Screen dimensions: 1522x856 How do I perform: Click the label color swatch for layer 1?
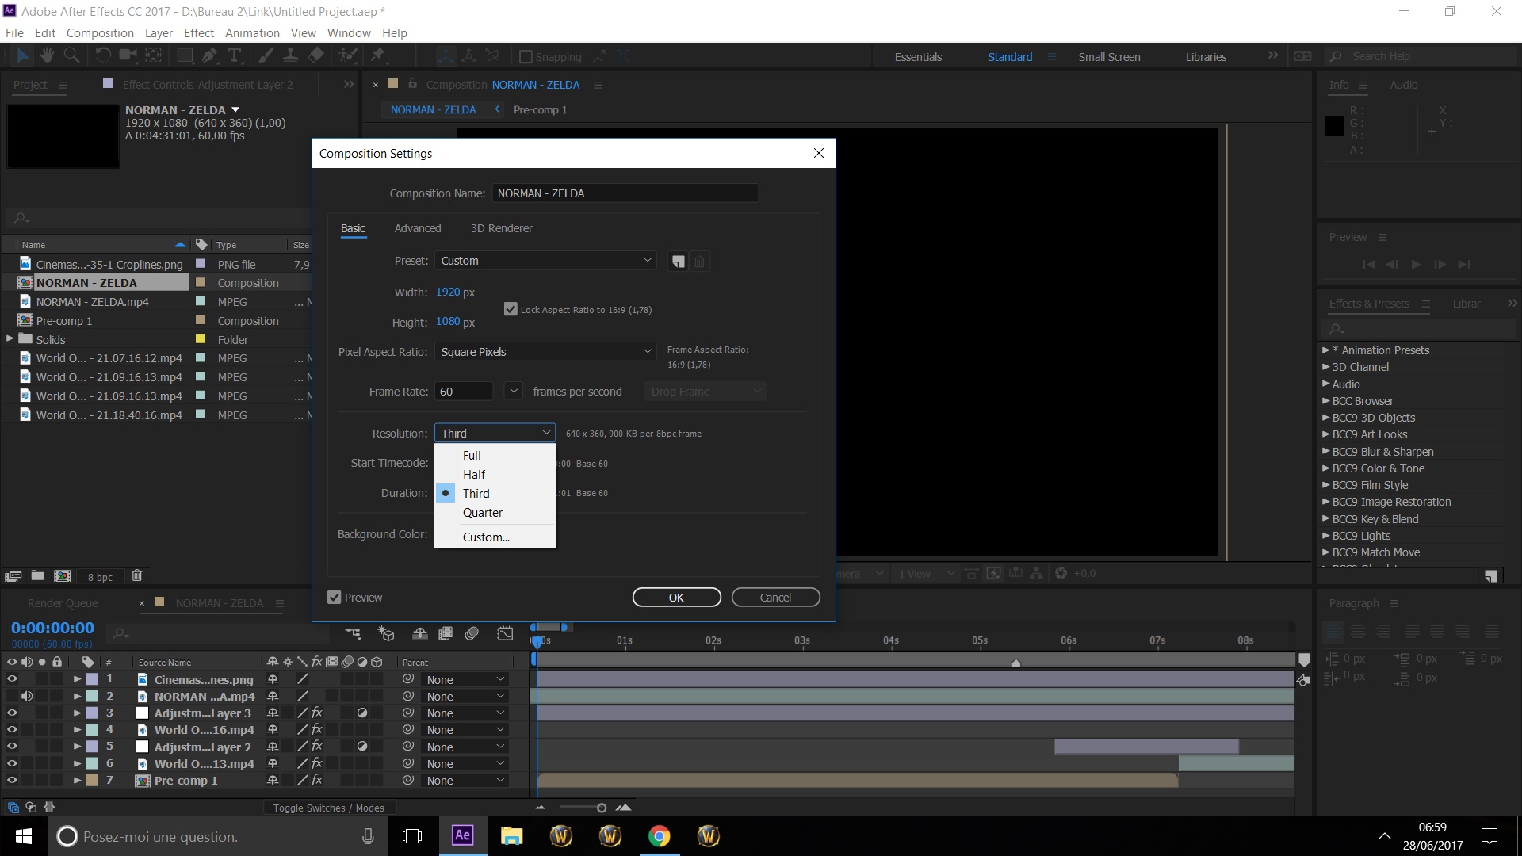pyautogui.click(x=92, y=679)
